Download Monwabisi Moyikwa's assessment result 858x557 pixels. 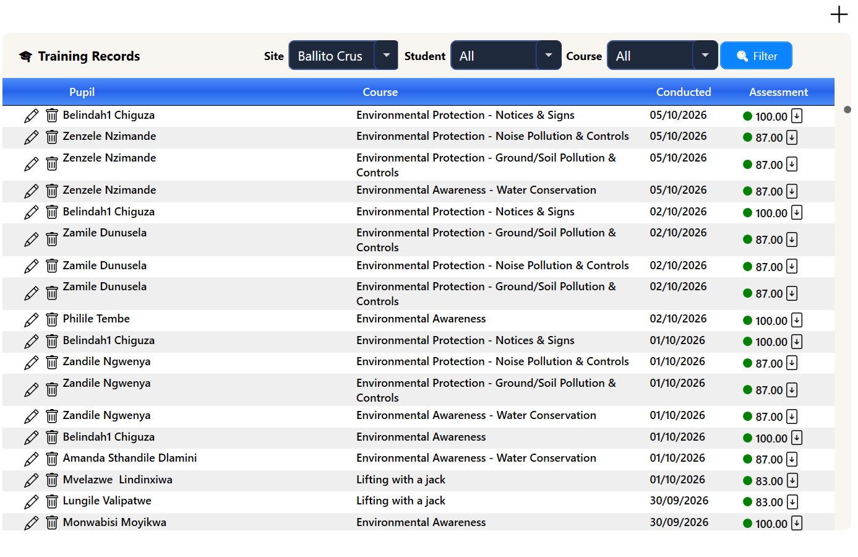797,523
